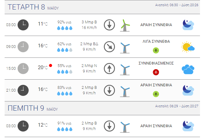
Task: Click the wind turbine icon in Thursday 03:00 row
Action: (x=125, y=127)
